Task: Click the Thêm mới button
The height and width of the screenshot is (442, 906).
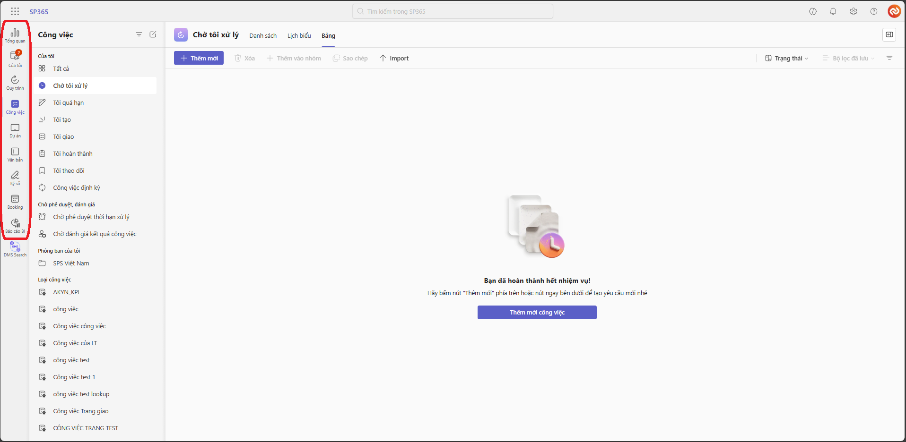Action: pos(199,58)
